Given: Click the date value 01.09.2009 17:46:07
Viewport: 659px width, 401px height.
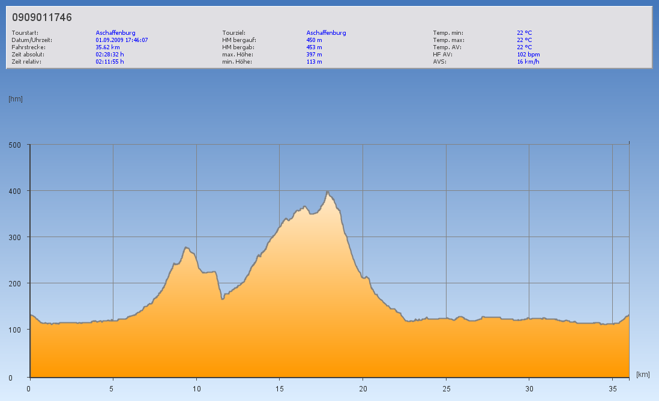Looking at the screenshot, I should click(122, 40).
